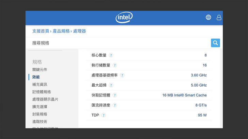Click help icon next to TDP
This screenshot has height=139, width=248.
click(104, 115)
